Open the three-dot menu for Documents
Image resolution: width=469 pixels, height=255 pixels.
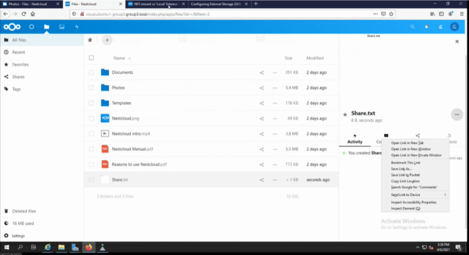[275, 73]
